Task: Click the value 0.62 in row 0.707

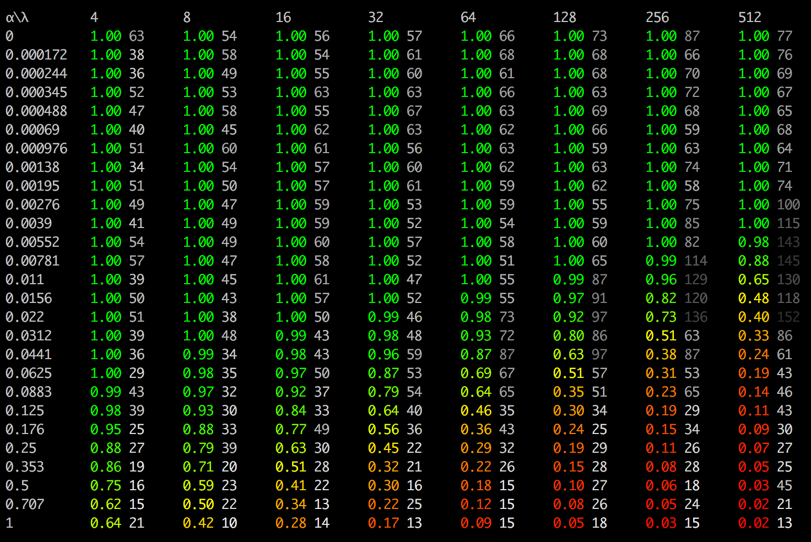Action: tap(106, 505)
